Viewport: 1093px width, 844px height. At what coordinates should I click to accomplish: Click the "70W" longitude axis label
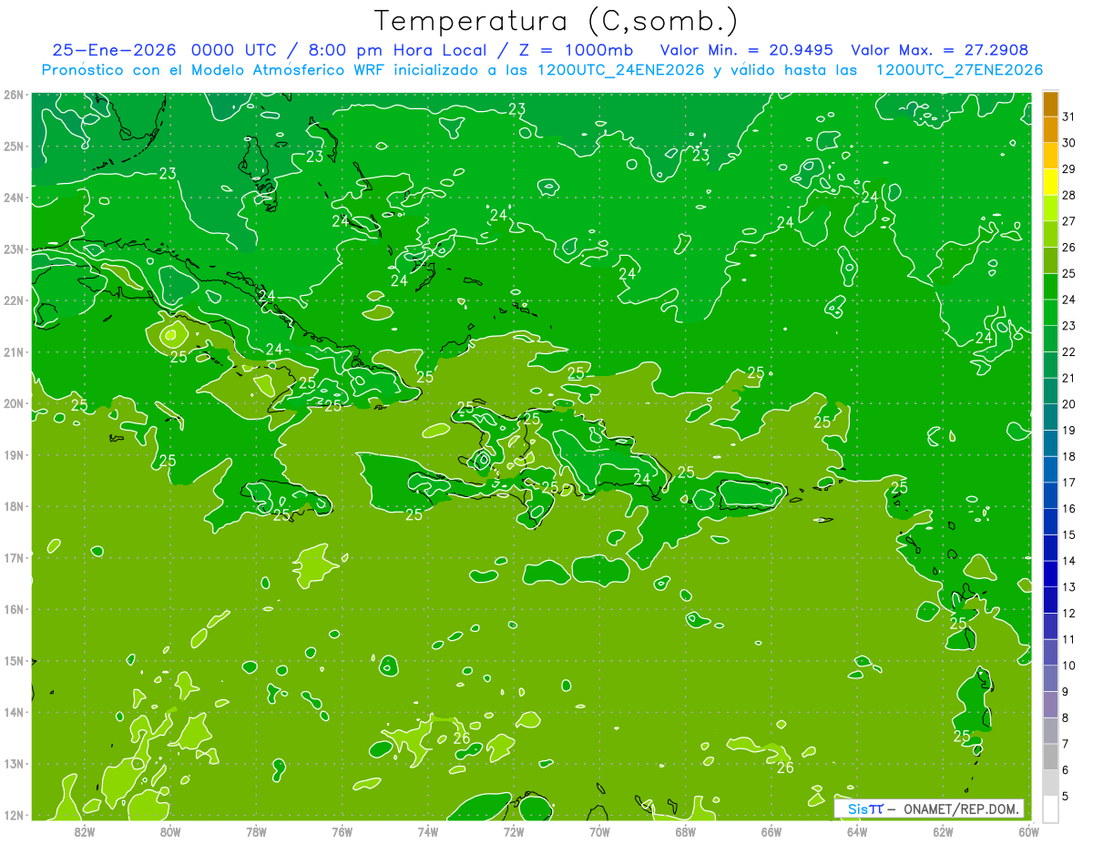point(599,830)
